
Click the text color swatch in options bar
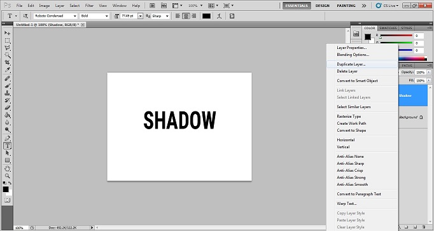[x=206, y=16]
